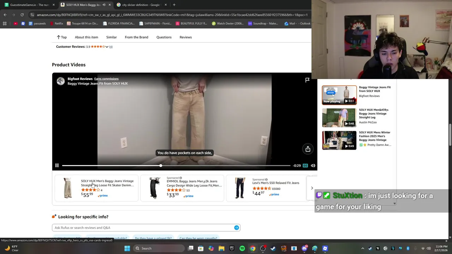The height and width of the screenshot is (254, 452).
Task: Go back in browser history
Action: (5, 15)
